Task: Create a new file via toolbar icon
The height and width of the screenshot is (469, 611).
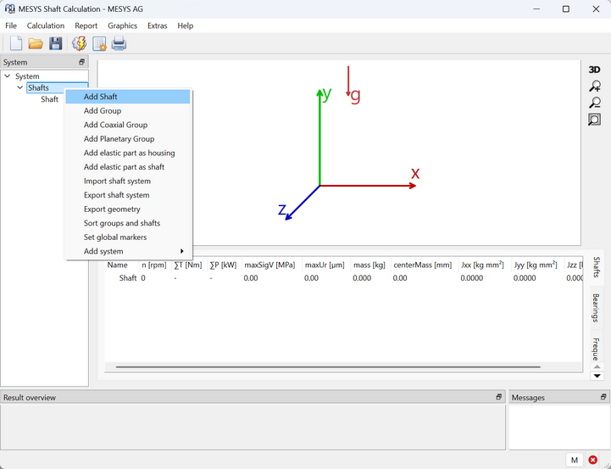Action: (15, 43)
